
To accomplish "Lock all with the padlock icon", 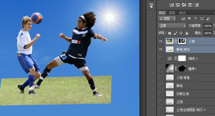I will pyautogui.click(x=187, y=33).
